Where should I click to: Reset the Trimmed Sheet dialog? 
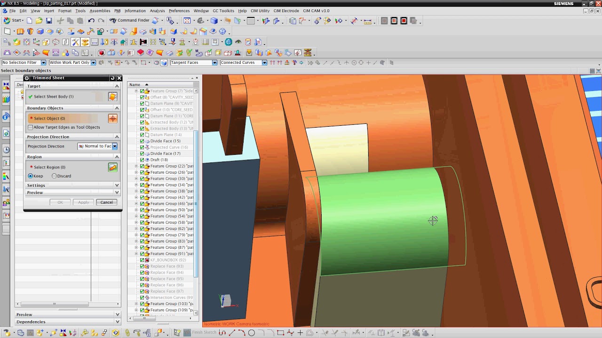tap(112, 78)
